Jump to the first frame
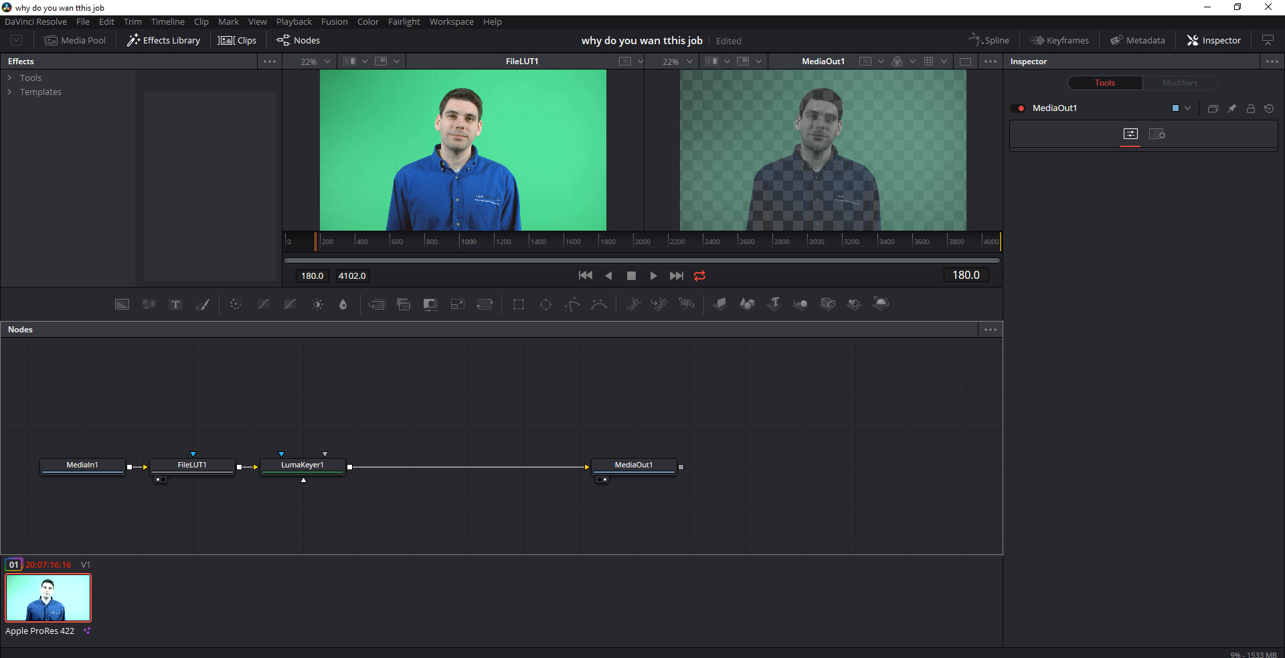Image resolution: width=1285 pixels, height=658 pixels. pyautogui.click(x=586, y=276)
